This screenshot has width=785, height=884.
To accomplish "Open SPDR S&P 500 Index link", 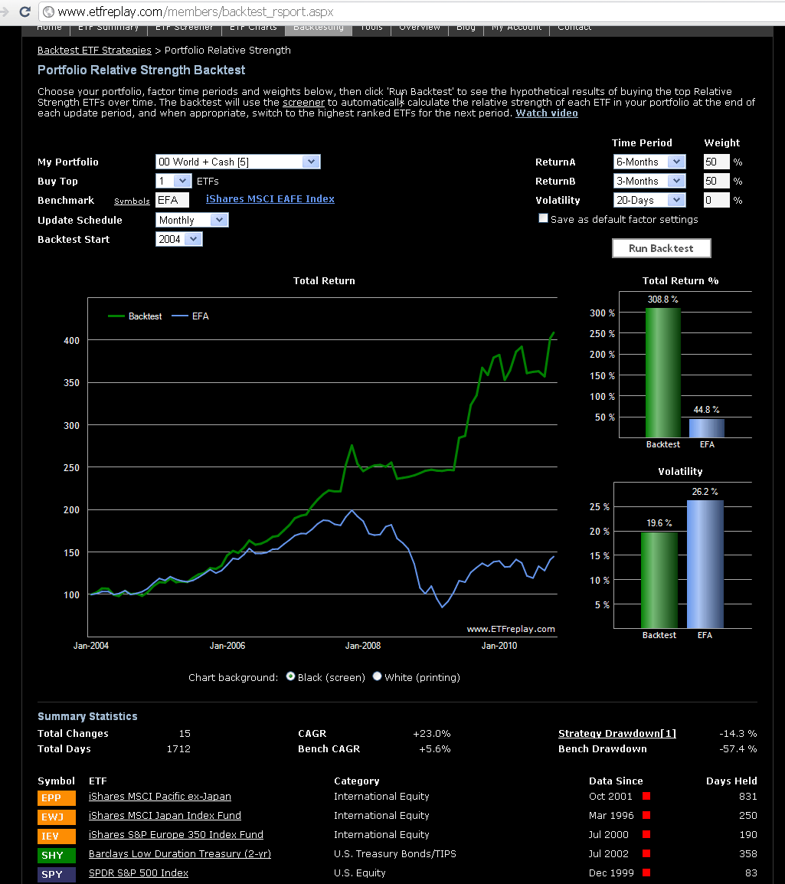I will click(x=139, y=873).
